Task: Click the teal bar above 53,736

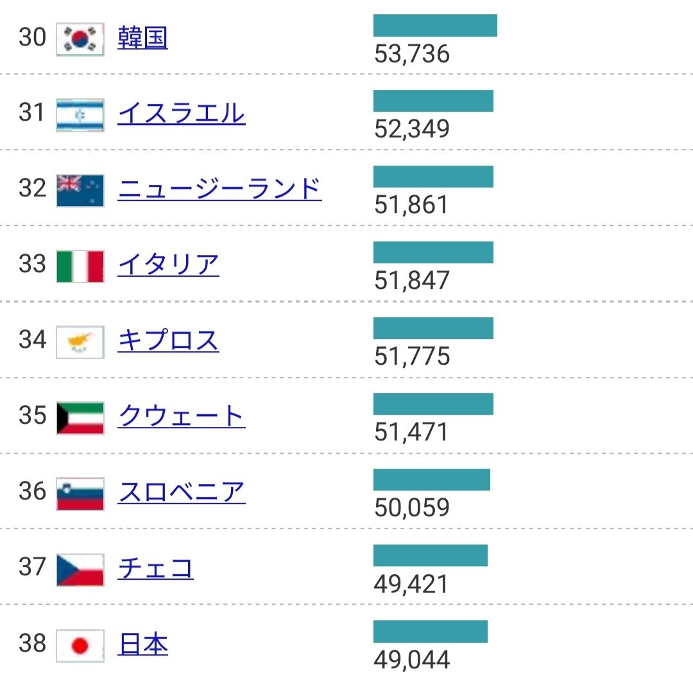Action: pos(435,26)
